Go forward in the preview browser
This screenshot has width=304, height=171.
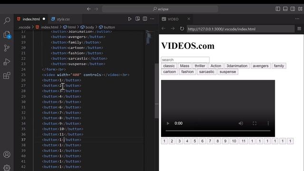click(x=172, y=28)
